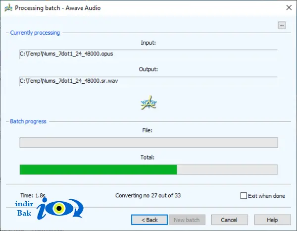Cancel the batch conversion
The image size is (297, 231).
(229, 220)
